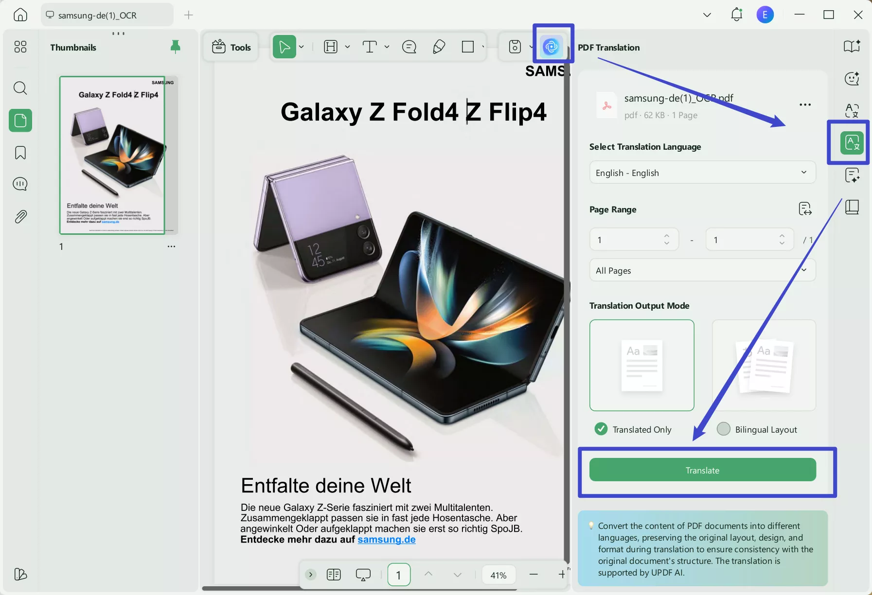This screenshot has width=872, height=595.
Task: Select the comment tool in the toolbar
Action: click(409, 47)
